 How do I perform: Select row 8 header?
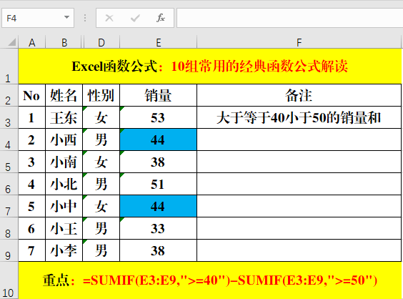pyautogui.click(x=9, y=228)
